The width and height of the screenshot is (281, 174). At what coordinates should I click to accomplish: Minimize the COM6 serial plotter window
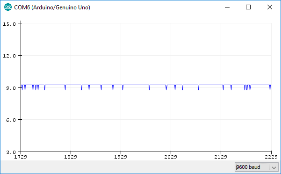coord(227,7)
